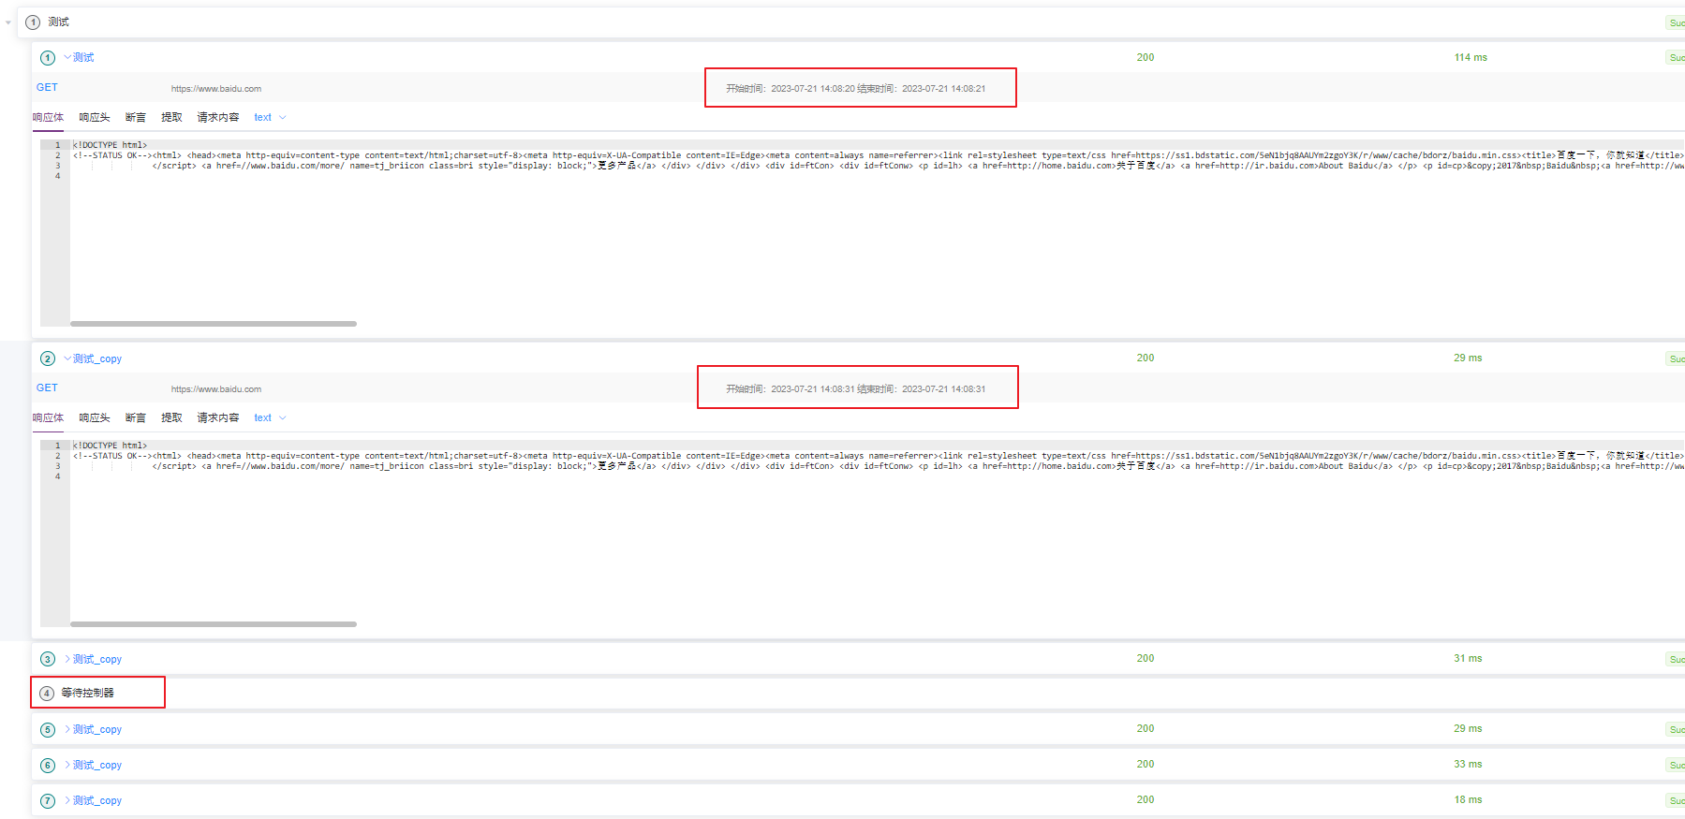Click the baidu.com URL in step 2
Image resolution: width=1685 pixels, height=819 pixels.
click(216, 389)
